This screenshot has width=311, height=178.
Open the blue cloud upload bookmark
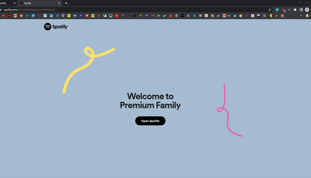[45, 16]
